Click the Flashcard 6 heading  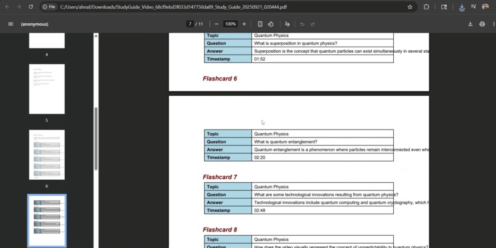pyautogui.click(x=220, y=79)
